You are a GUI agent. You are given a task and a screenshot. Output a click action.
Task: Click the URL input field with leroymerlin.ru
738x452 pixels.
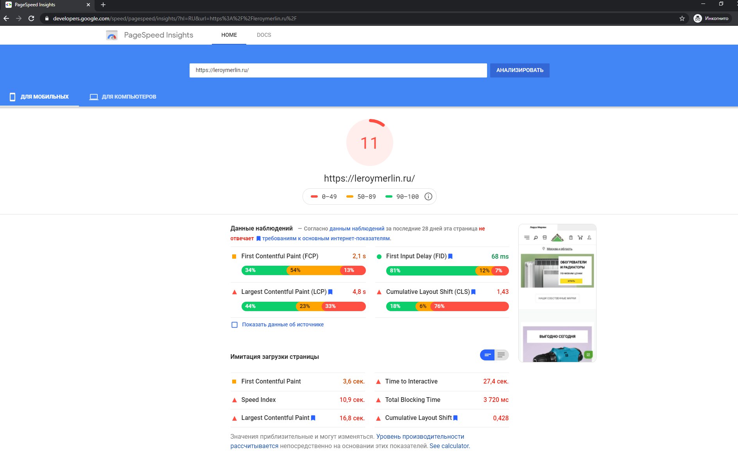[x=338, y=70]
